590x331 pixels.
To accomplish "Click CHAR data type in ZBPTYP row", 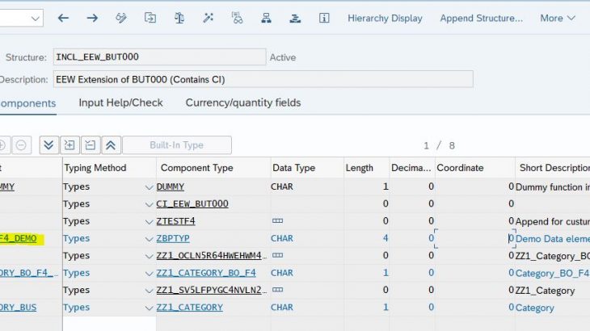I will coord(282,238).
